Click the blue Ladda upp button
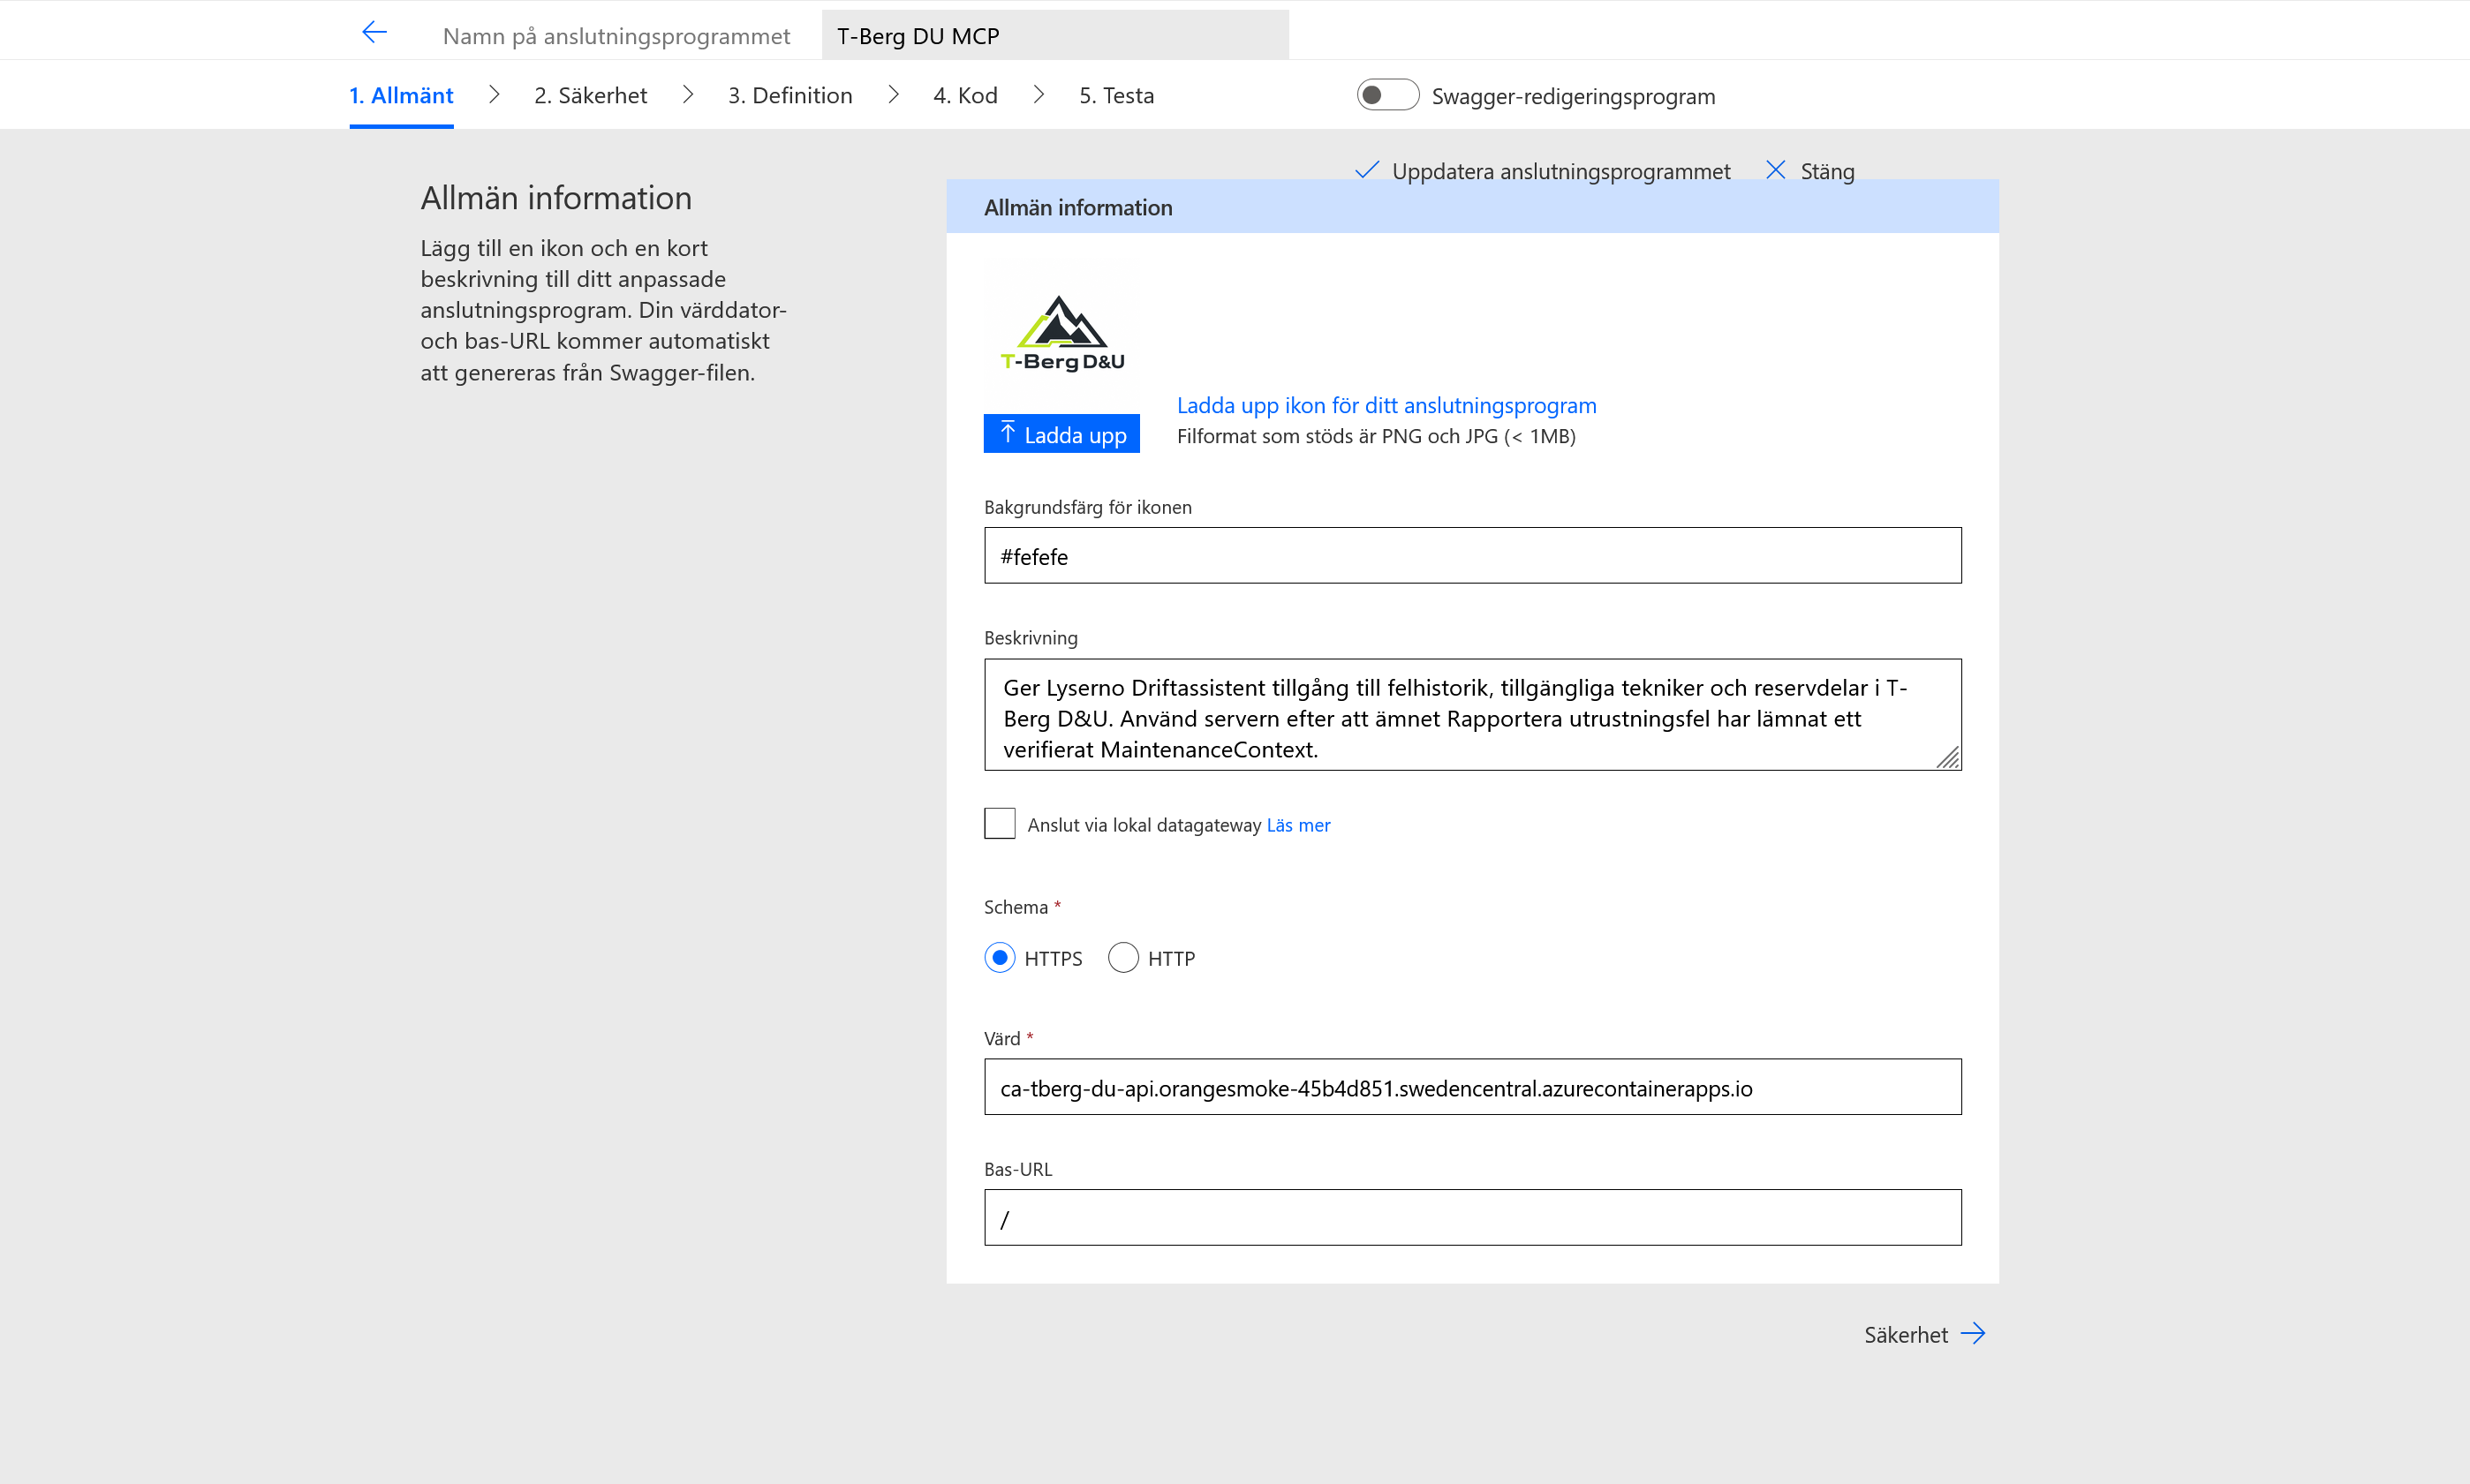The height and width of the screenshot is (1484, 2470). pyautogui.click(x=1062, y=434)
